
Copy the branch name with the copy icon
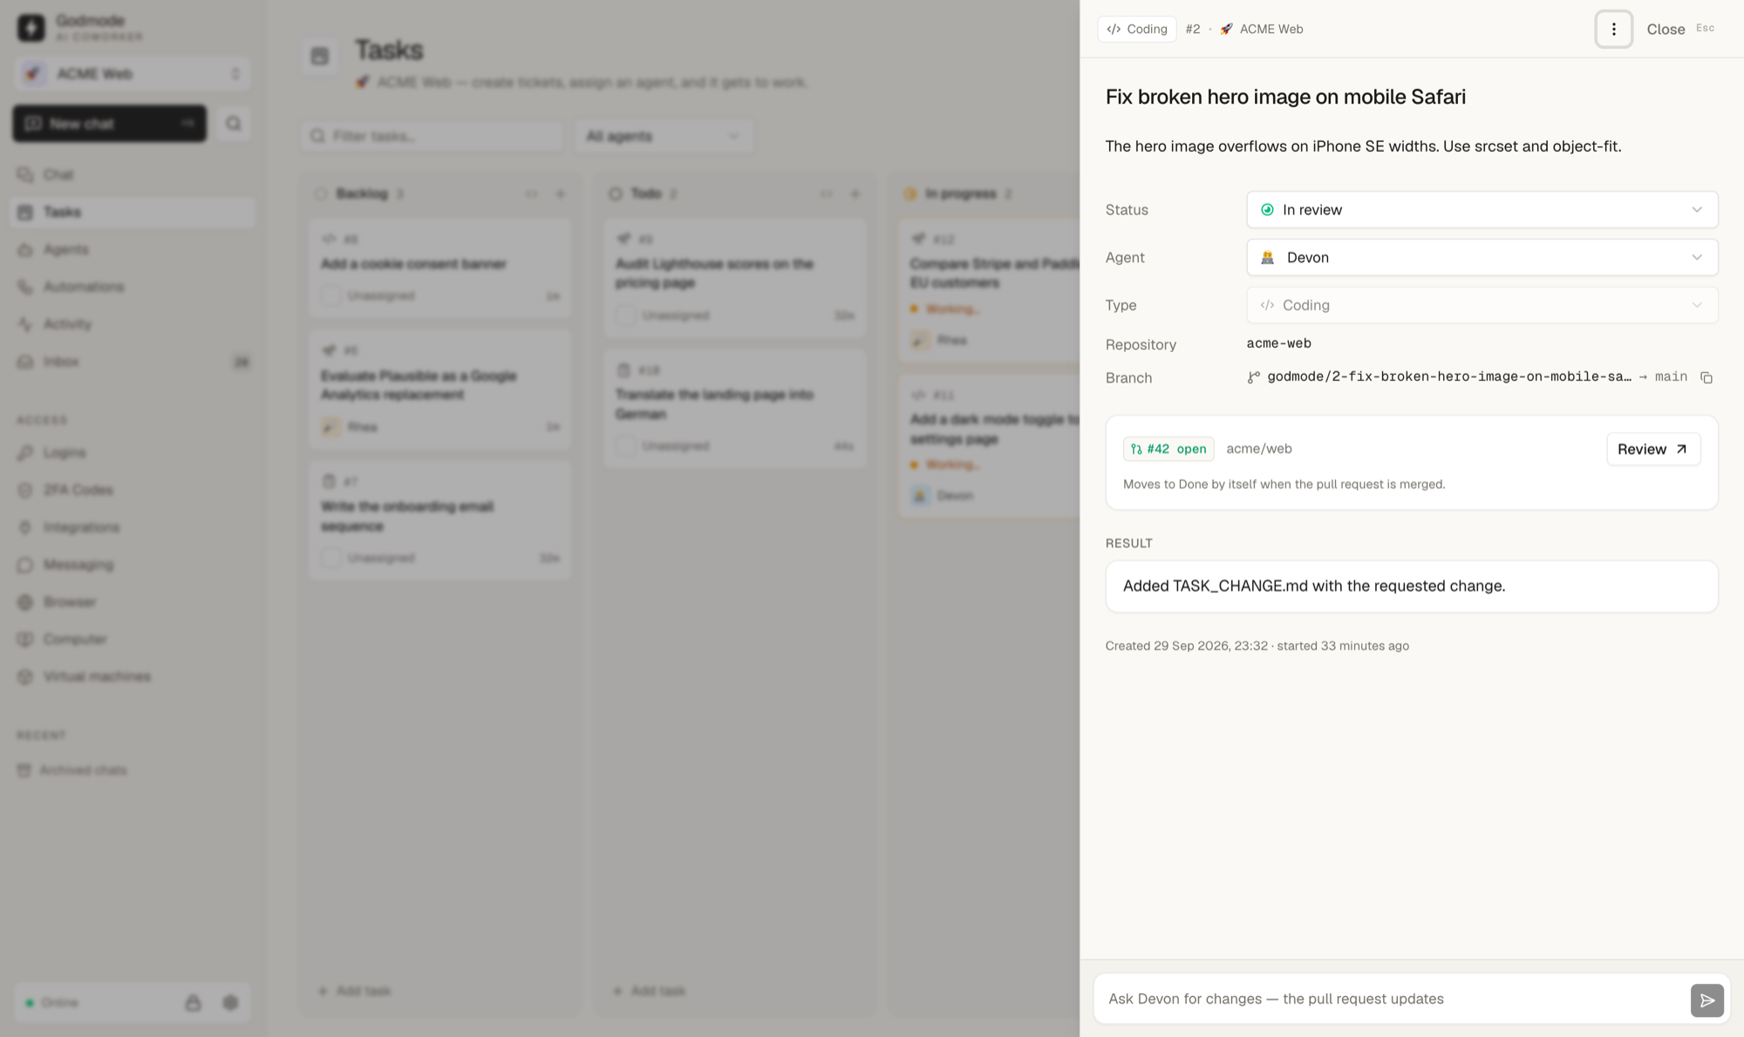pyautogui.click(x=1707, y=377)
